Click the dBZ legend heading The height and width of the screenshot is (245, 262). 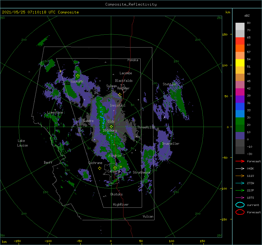pos(247,15)
